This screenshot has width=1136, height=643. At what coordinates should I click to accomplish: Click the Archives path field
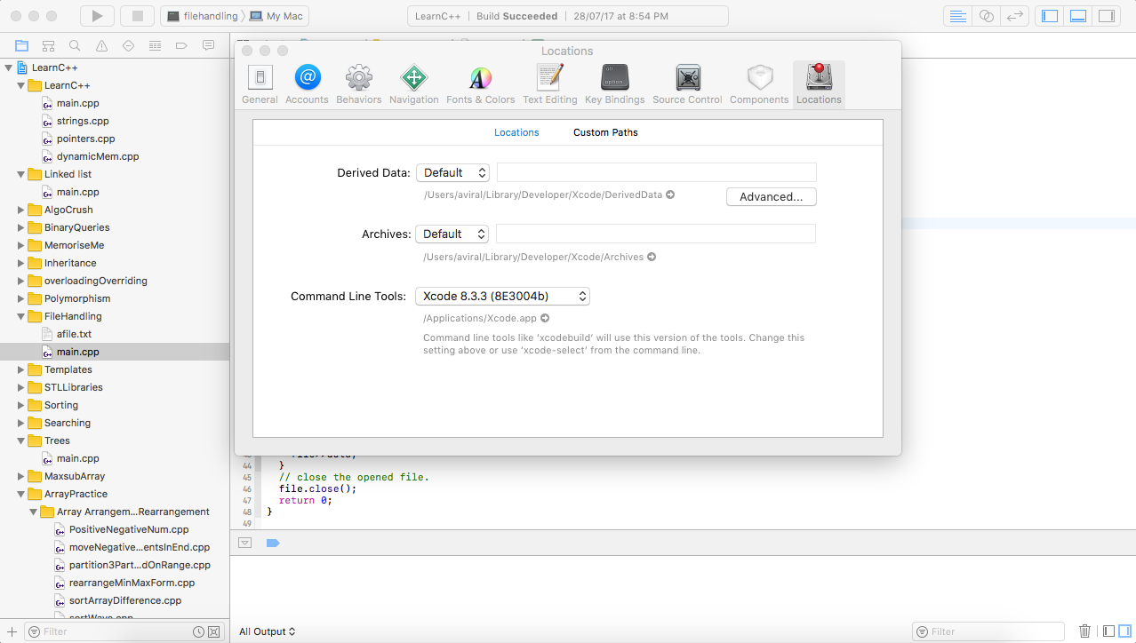coord(656,234)
